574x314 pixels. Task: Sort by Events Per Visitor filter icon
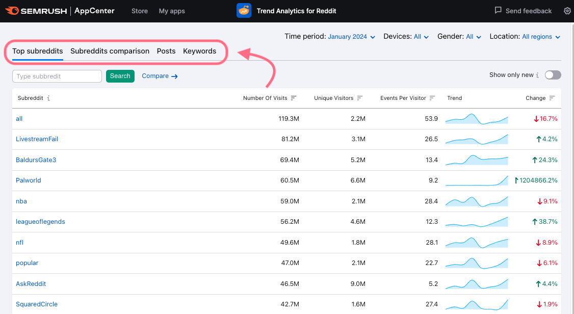pos(432,98)
